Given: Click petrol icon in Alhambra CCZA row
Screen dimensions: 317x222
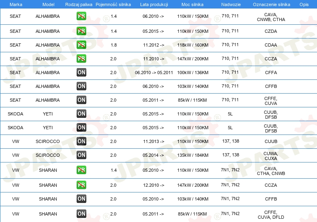Looking at the screenshot, I should (x=81, y=59).
